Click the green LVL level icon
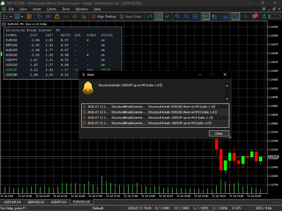 (x=264, y=16)
